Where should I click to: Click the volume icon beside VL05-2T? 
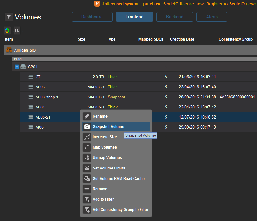31,117
